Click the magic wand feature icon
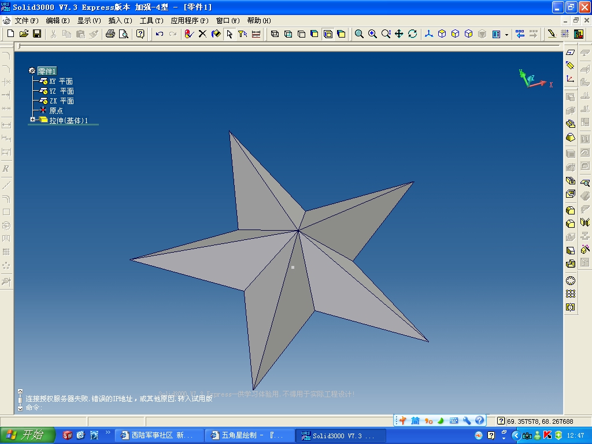 [585, 249]
